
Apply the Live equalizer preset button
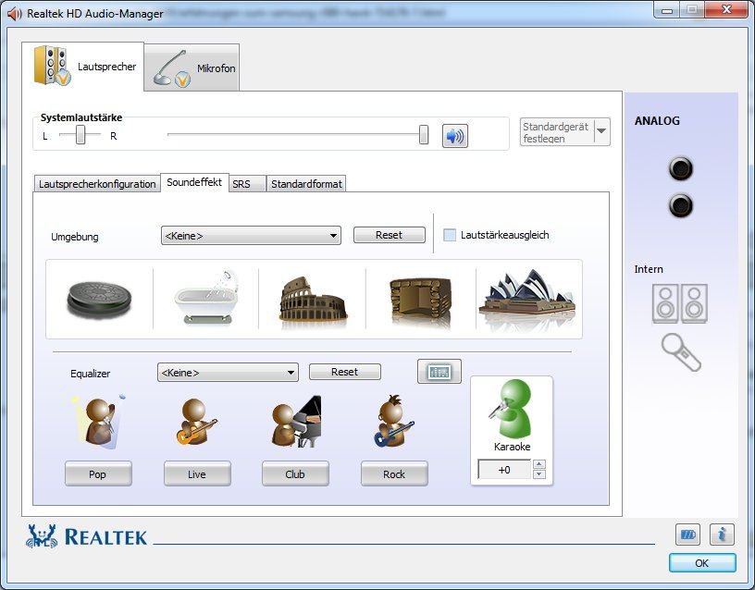(197, 474)
